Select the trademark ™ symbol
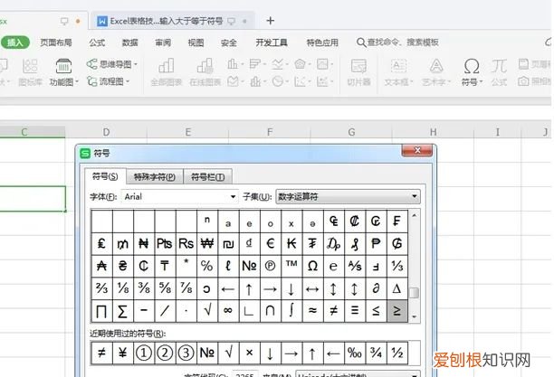The height and width of the screenshot is (377, 554). point(291,266)
